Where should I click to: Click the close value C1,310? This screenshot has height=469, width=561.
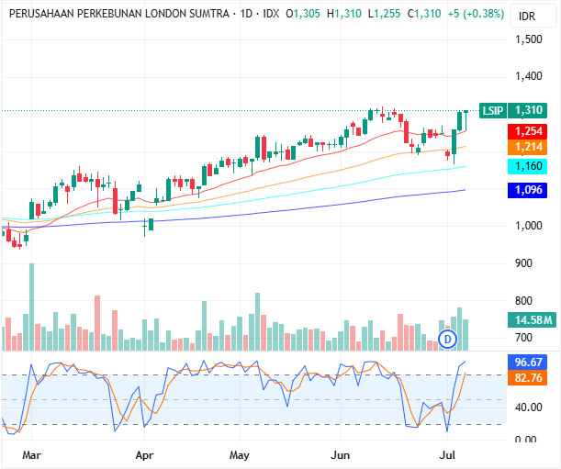tap(424, 14)
